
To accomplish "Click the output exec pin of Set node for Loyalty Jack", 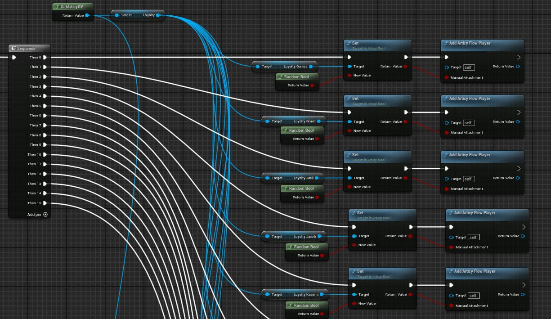I will (406, 169).
